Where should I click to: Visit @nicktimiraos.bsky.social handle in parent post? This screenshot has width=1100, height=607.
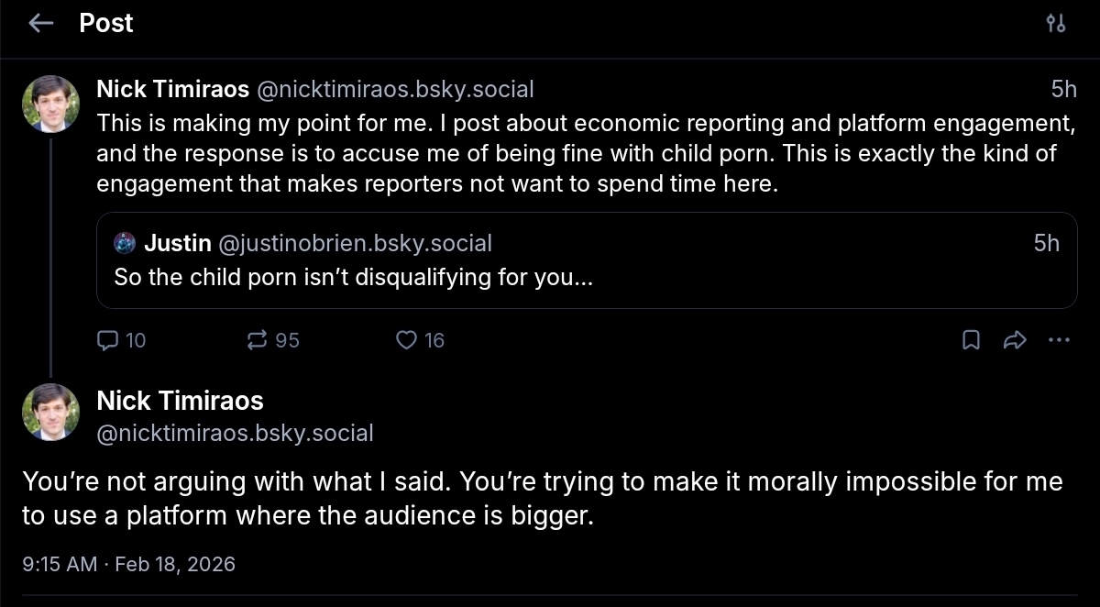394,89
